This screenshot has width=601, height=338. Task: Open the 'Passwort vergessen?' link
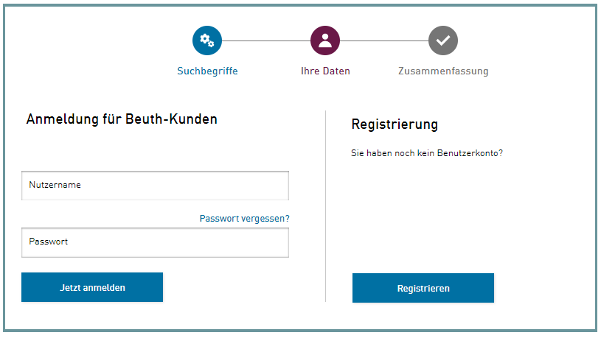(x=244, y=219)
